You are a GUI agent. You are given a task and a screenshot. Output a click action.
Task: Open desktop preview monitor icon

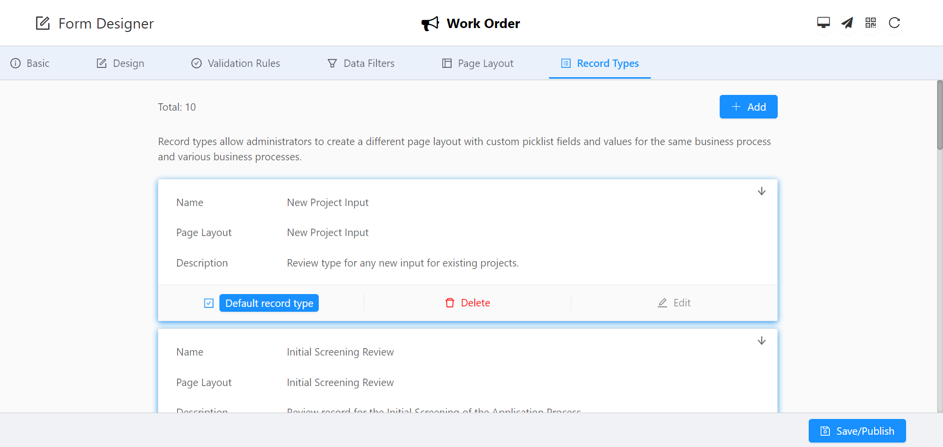pos(823,23)
